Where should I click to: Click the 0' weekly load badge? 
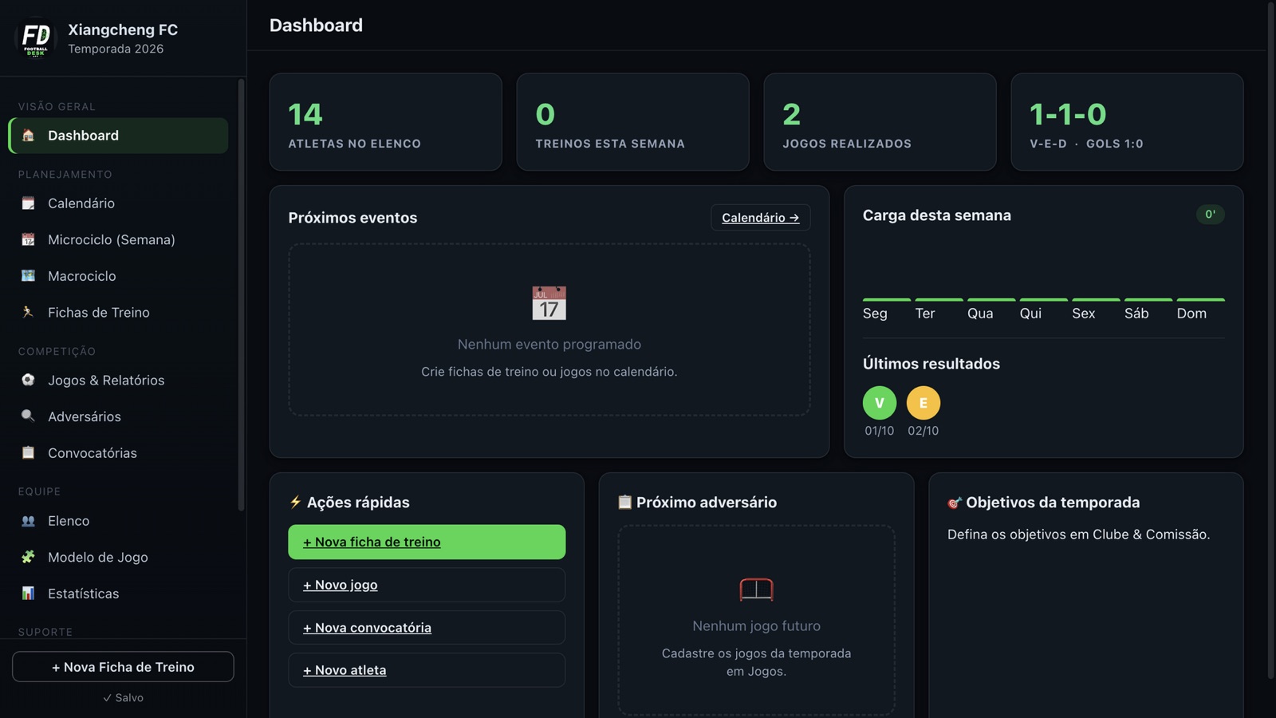click(x=1210, y=215)
